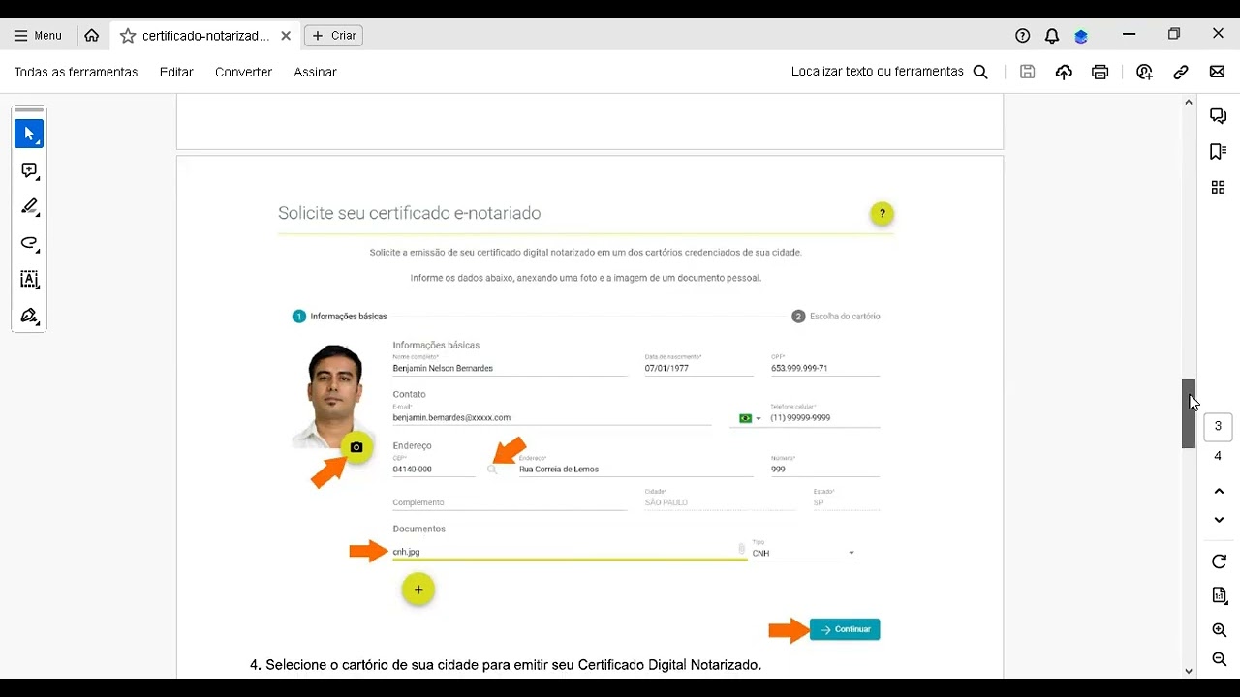Click the Benjamin Nelson Bernardes name field
1240x697 pixels.
pyautogui.click(x=510, y=368)
